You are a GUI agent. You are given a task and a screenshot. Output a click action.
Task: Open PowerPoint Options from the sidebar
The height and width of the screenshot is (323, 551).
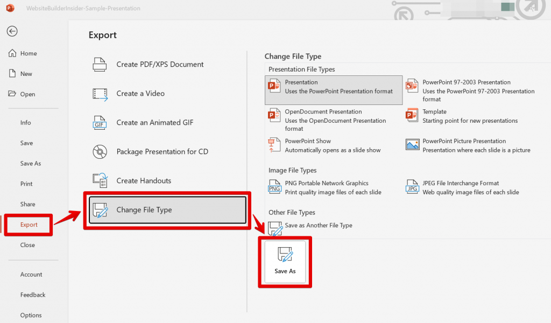pyautogui.click(x=31, y=315)
